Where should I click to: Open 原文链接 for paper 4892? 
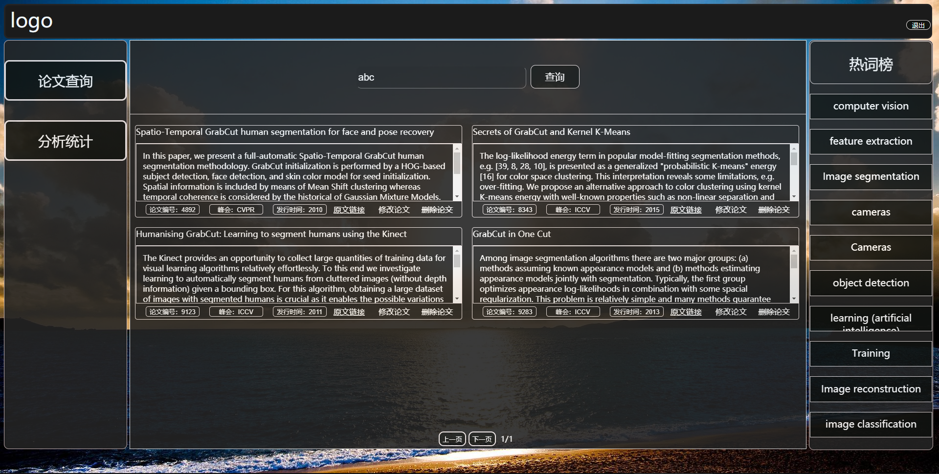349,210
